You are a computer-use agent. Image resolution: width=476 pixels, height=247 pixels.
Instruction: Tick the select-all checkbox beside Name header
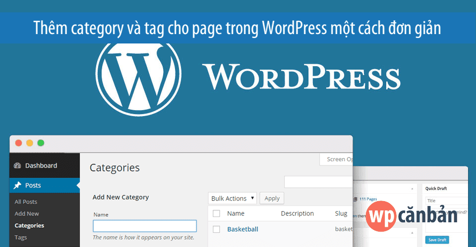point(216,213)
